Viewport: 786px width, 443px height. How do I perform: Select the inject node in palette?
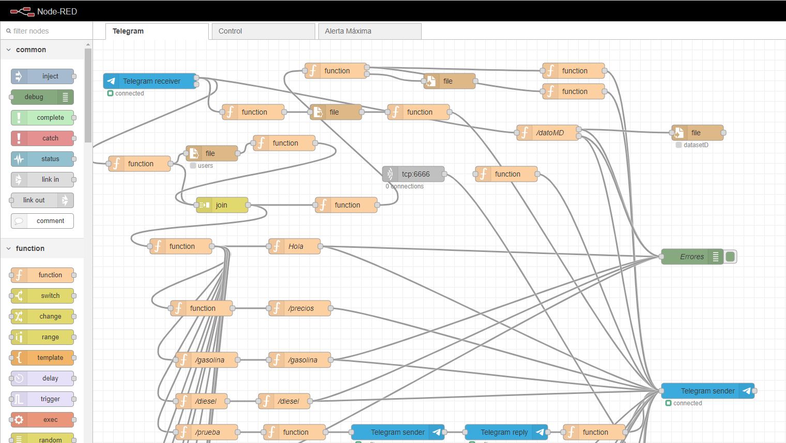[x=42, y=76]
